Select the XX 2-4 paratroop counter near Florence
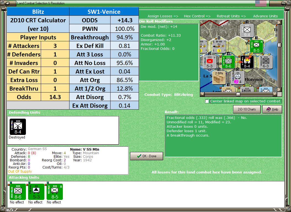The image size is (291, 212). 238,78
